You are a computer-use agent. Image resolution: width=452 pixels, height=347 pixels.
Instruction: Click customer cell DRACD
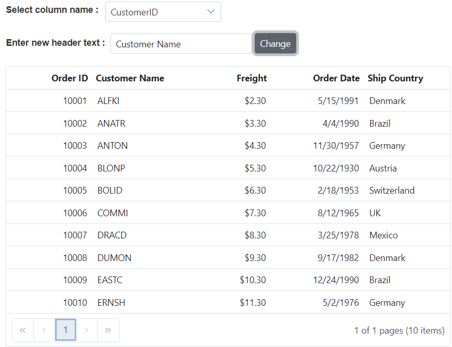click(x=112, y=235)
